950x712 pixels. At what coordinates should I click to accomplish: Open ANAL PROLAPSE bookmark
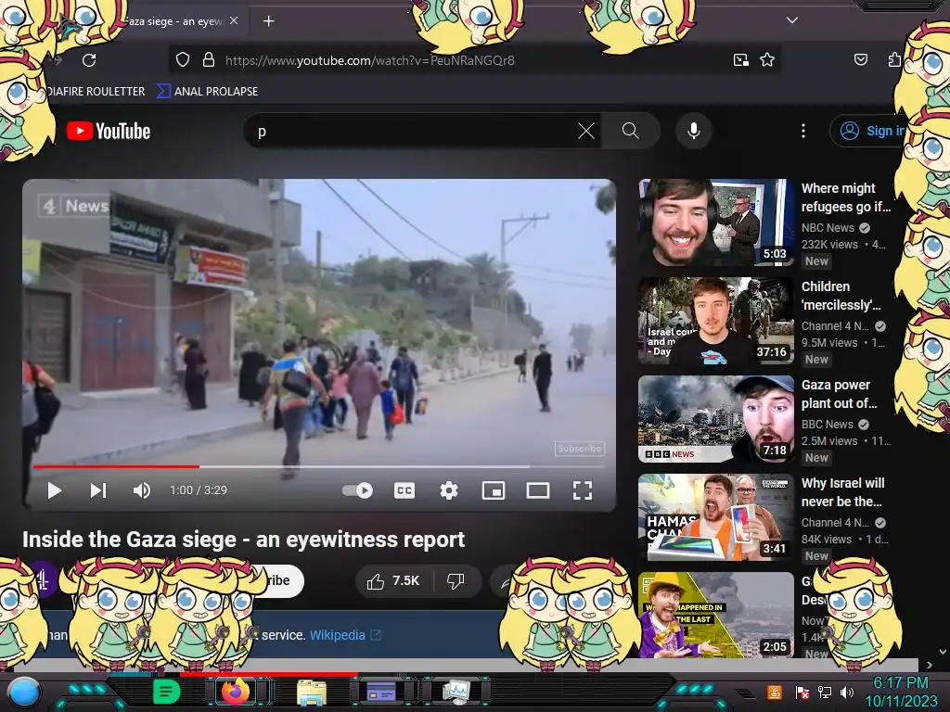pyautogui.click(x=208, y=92)
